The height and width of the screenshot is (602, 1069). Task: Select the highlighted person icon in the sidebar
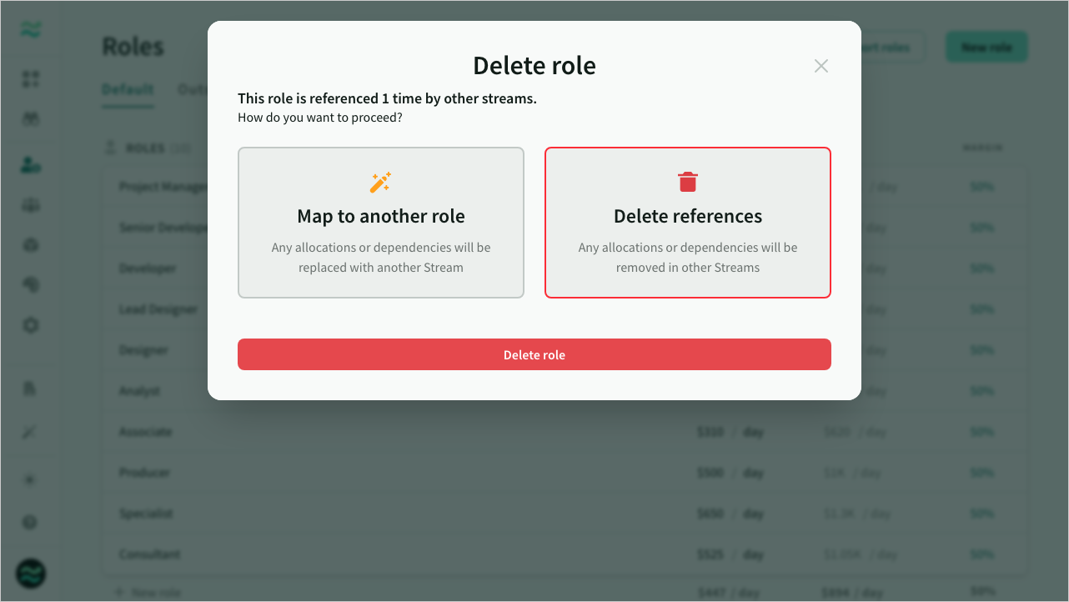tap(31, 164)
